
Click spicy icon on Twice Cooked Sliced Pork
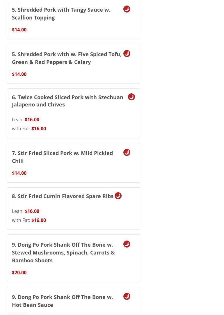pos(131,97)
